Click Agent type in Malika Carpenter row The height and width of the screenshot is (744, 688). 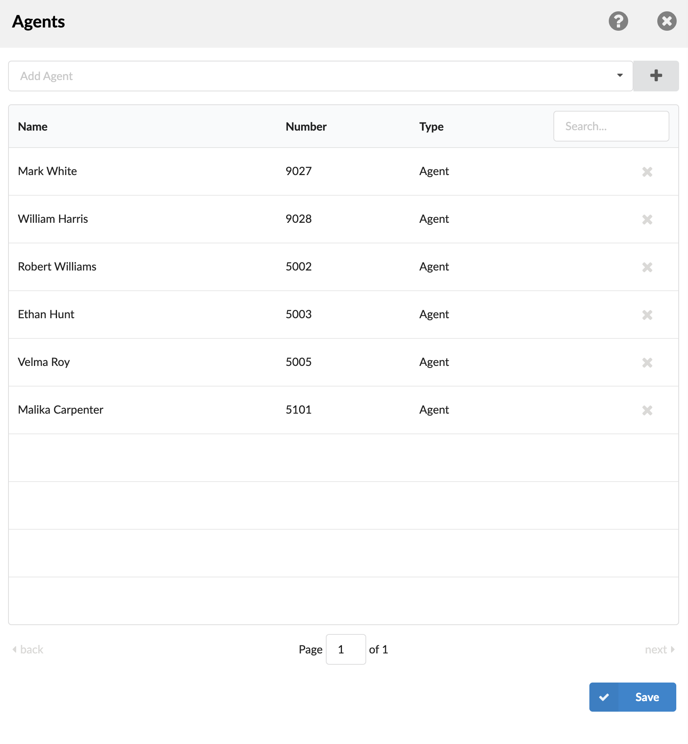[x=434, y=410]
